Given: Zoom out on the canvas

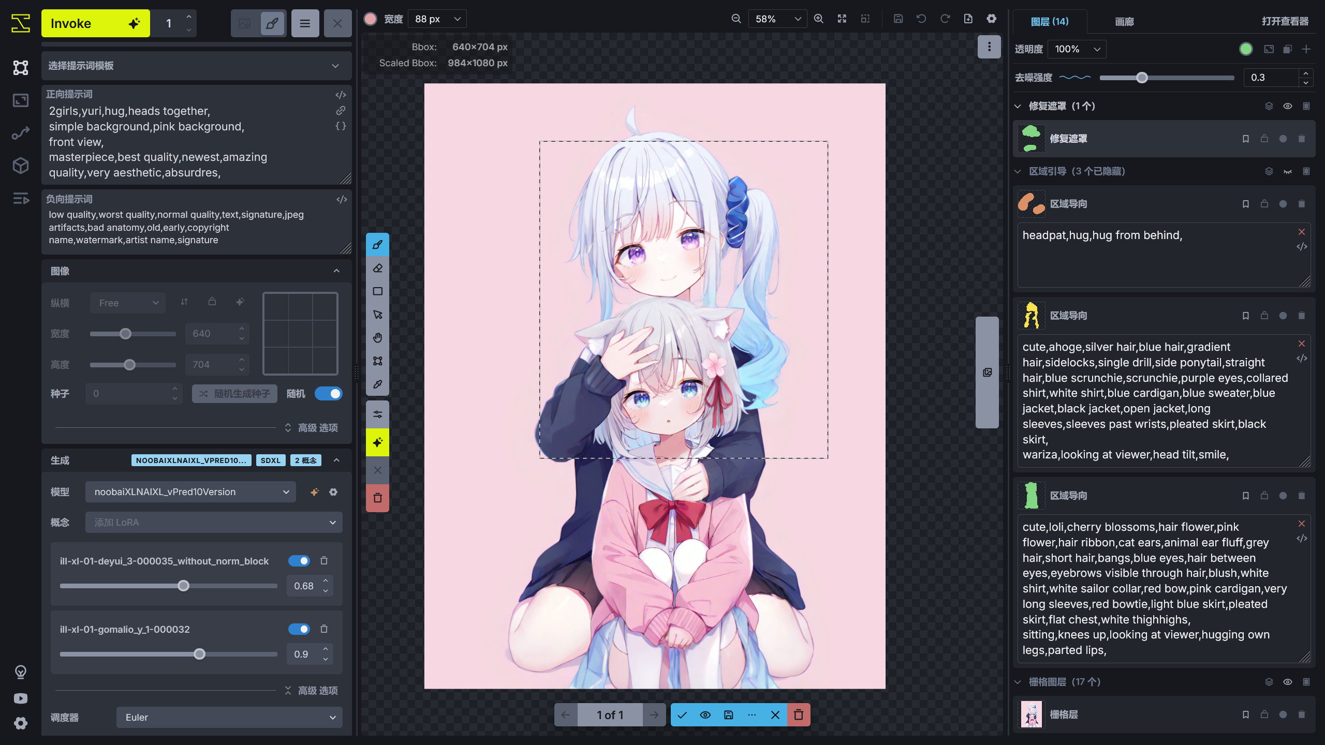Looking at the screenshot, I should (x=736, y=19).
